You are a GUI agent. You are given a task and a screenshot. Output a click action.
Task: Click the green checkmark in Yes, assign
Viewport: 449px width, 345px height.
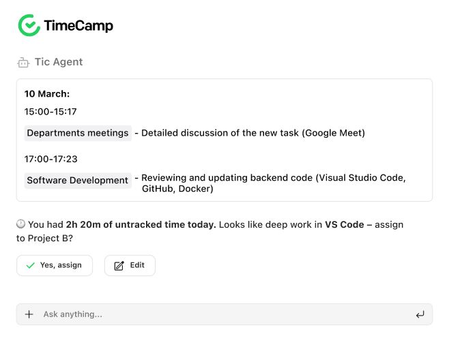(30, 265)
